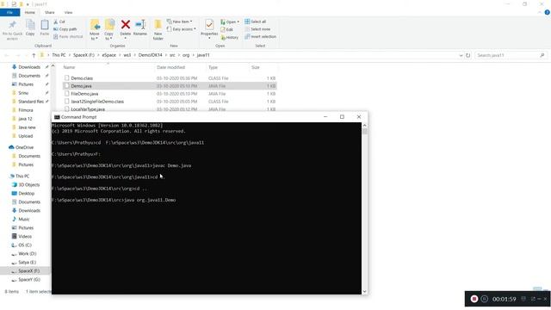Pause the screen recording
Image resolution: width=551 pixels, height=310 pixels.
pyautogui.click(x=484, y=299)
